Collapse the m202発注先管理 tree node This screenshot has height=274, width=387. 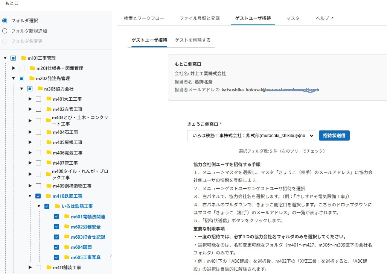[x=13, y=79]
